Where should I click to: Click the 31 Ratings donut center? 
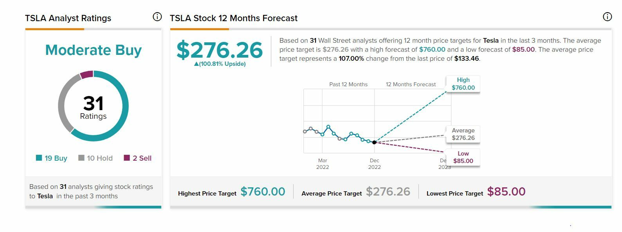tap(93, 107)
